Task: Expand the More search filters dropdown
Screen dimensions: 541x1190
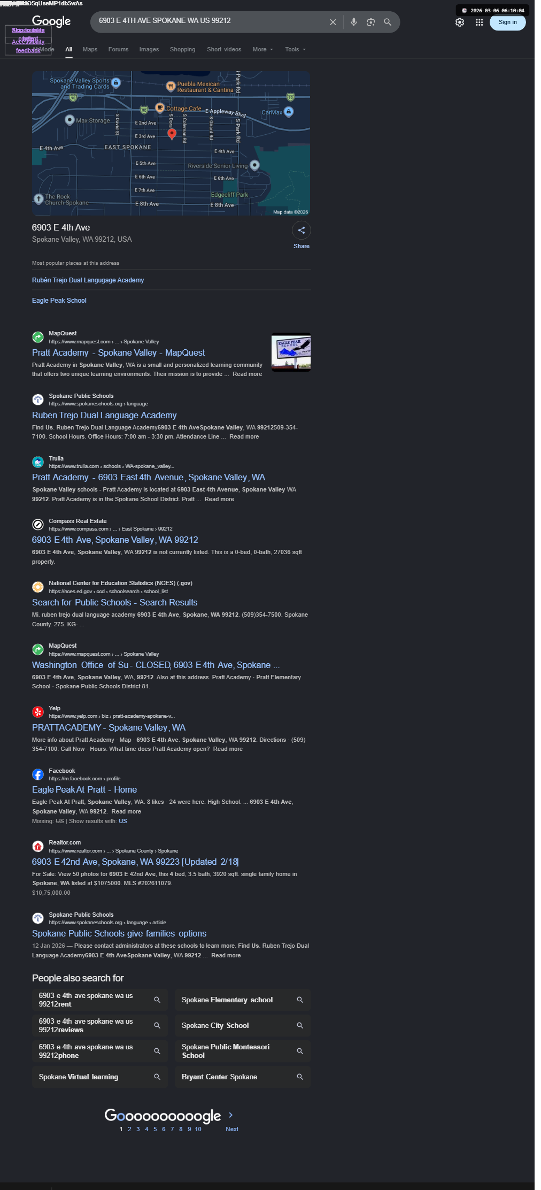Action: coord(262,49)
